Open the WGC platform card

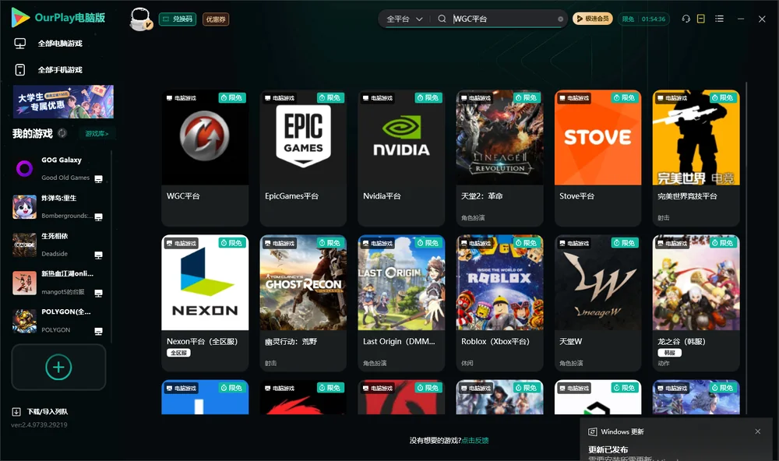tap(205, 158)
